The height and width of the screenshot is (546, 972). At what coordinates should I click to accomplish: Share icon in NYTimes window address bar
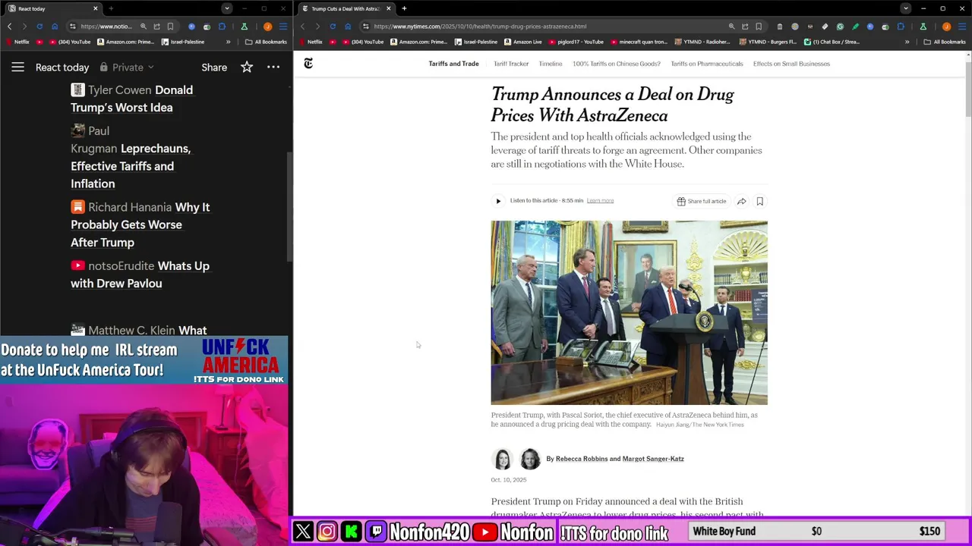click(x=745, y=27)
